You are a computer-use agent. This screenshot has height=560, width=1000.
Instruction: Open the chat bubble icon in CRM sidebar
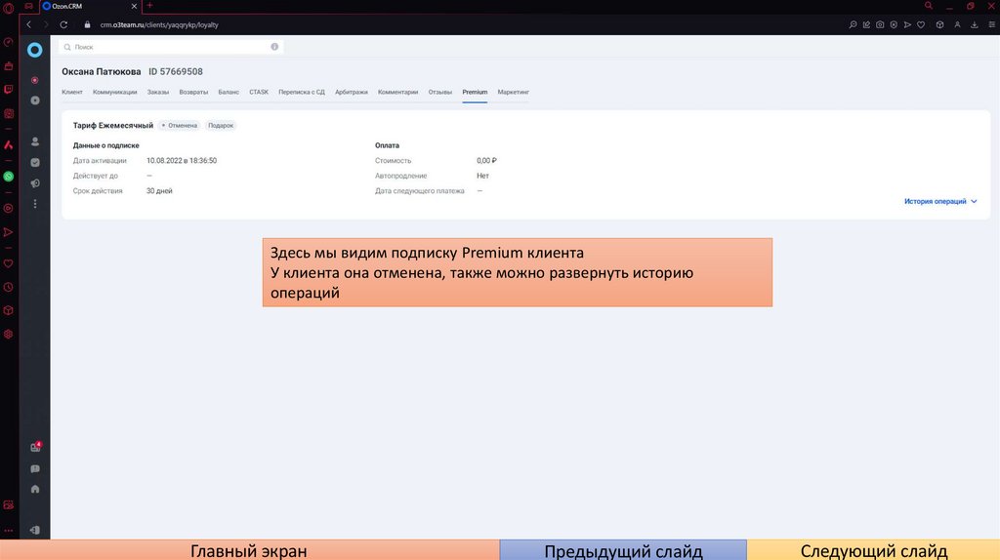click(x=35, y=469)
